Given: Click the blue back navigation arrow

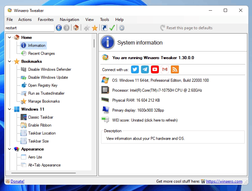Looking at the screenshot, I should tap(59, 28).
